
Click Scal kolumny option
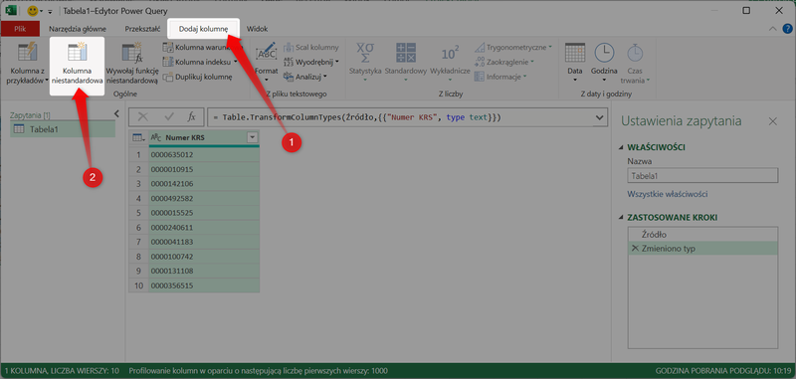311,48
